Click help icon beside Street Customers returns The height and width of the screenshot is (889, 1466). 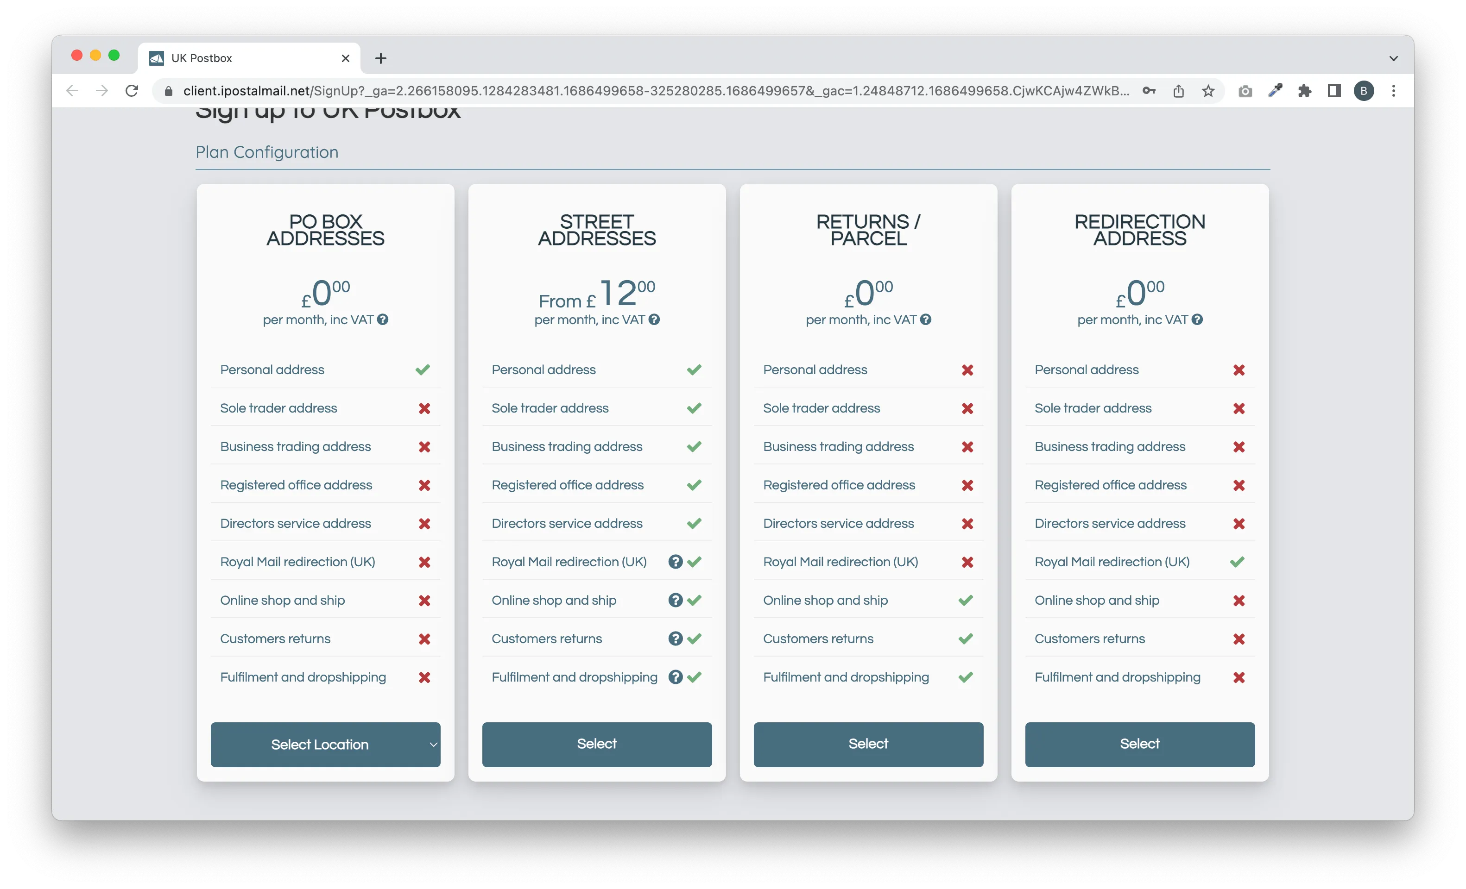click(x=675, y=638)
